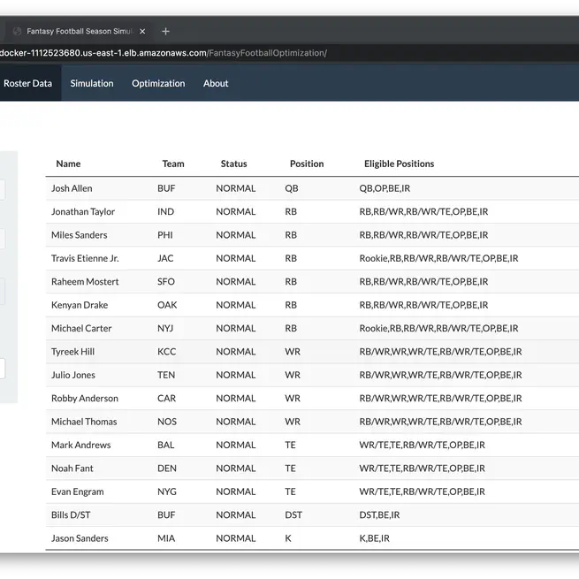Click the BAL team cell
Viewport: 579px width, 579px height.
pos(166,445)
